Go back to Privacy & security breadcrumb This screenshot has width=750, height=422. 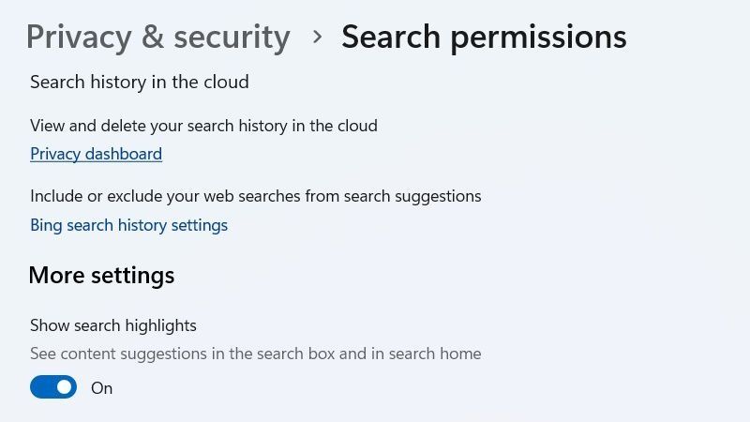click(x=157, y=37)
